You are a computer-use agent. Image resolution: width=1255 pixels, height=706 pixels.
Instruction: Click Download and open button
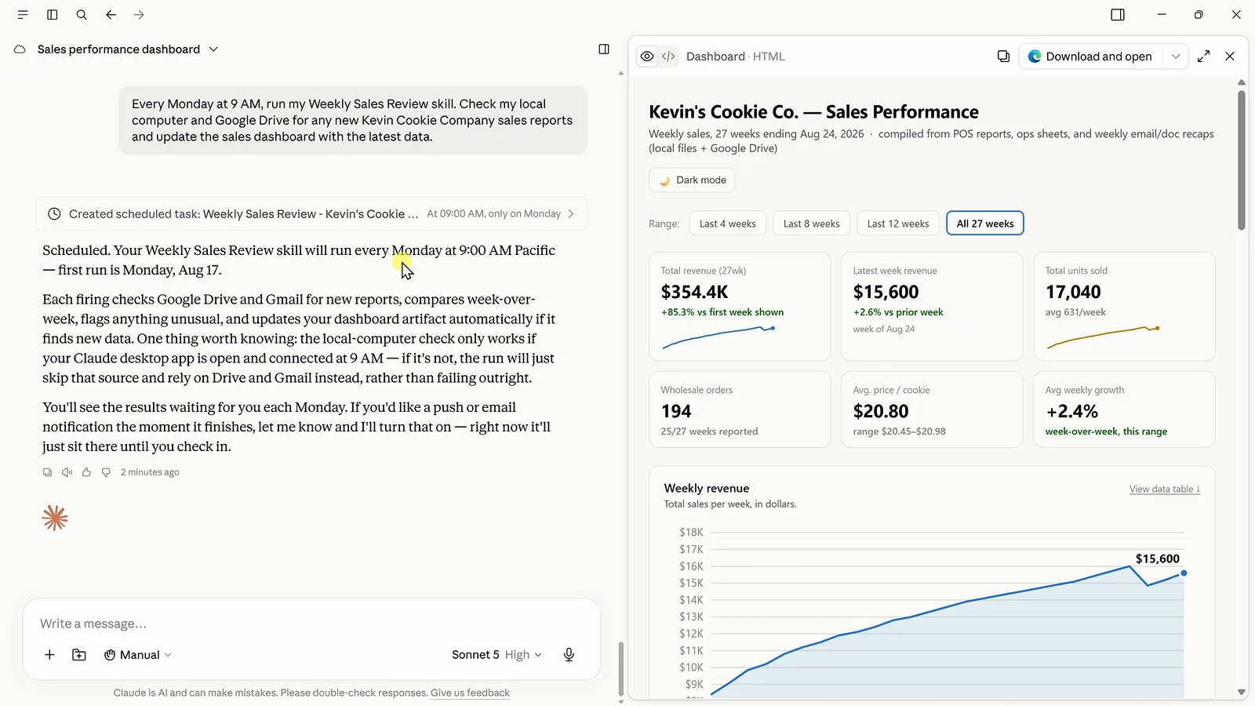[x=1090, y=56]
